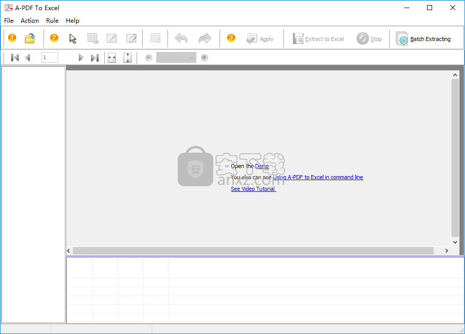
Task: Go to previous page
Action: click(x=28, y=58)
